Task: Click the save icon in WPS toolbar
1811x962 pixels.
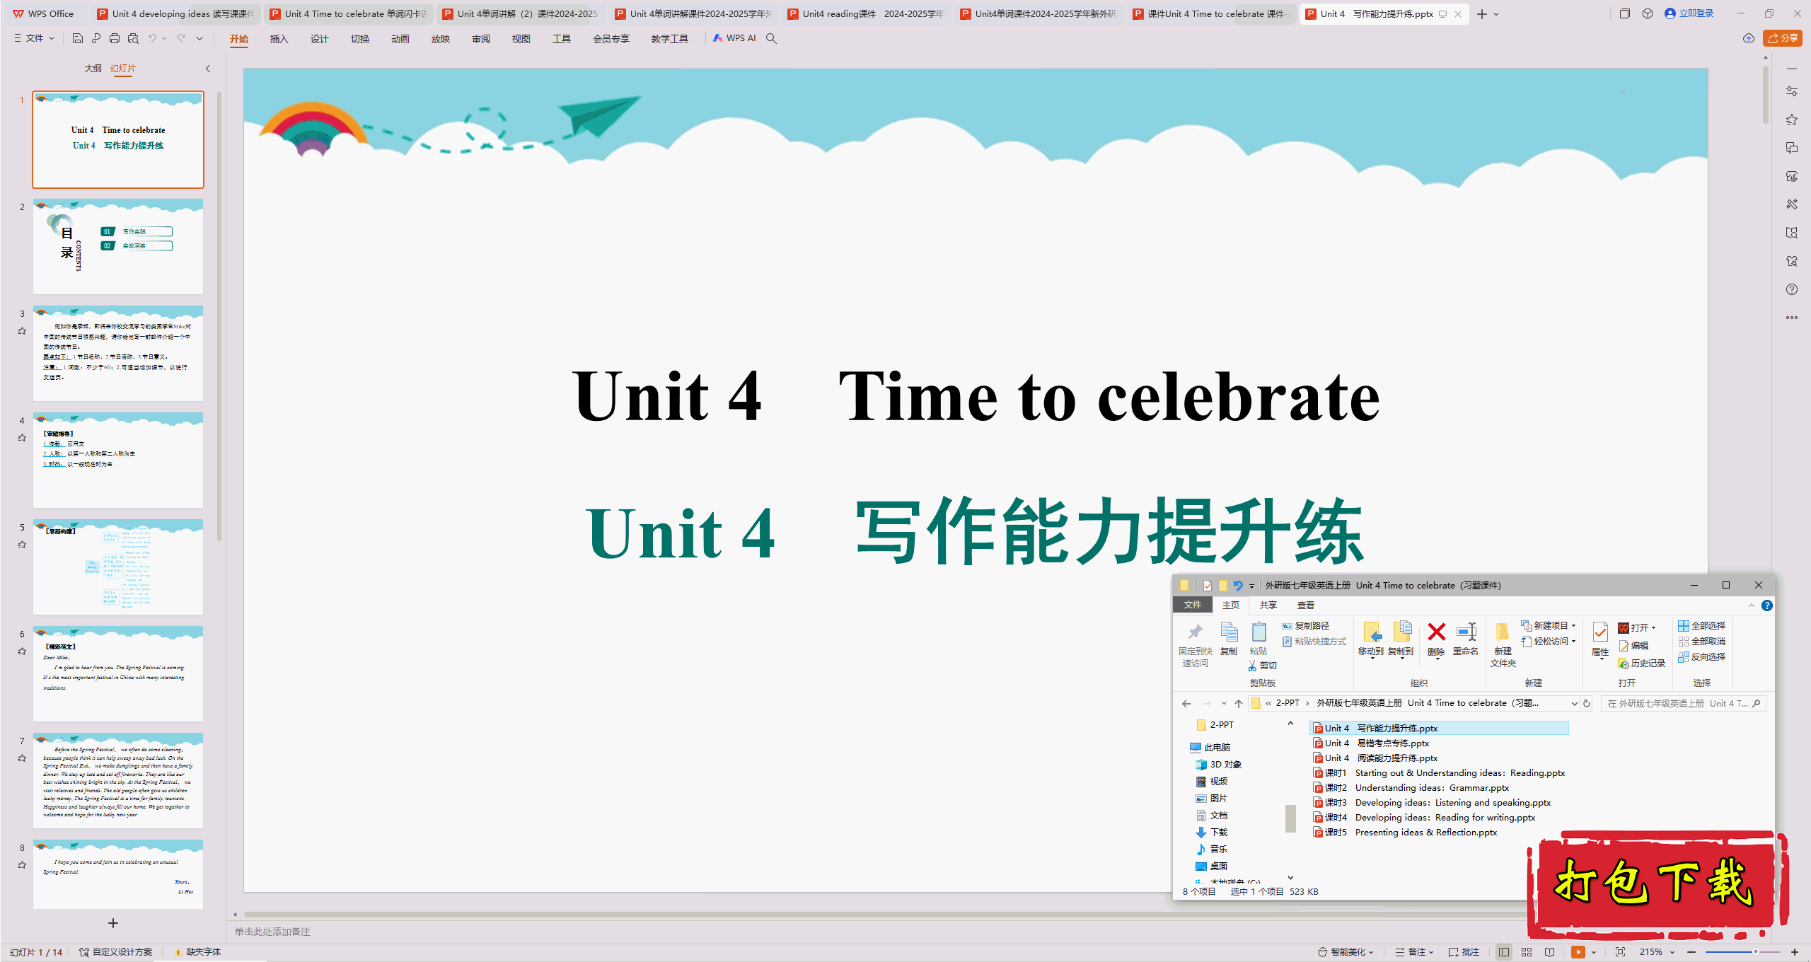Action: (x=78, y=38)
